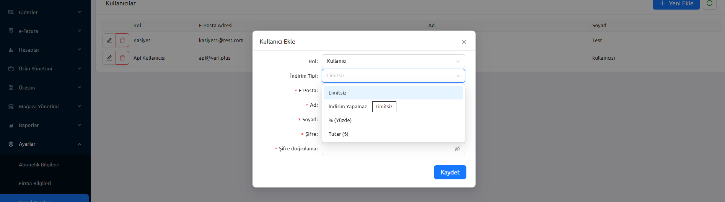The width and height of the screenshot is (725, 202).
Task: Click the Soyad column header
Action: [599, 25]
